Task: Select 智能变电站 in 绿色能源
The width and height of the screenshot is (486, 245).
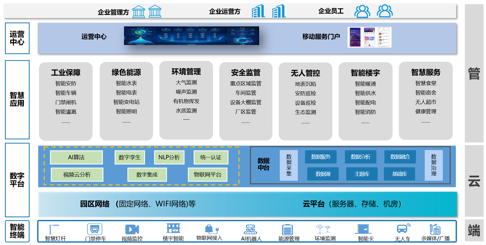Action: click(126, 102)
